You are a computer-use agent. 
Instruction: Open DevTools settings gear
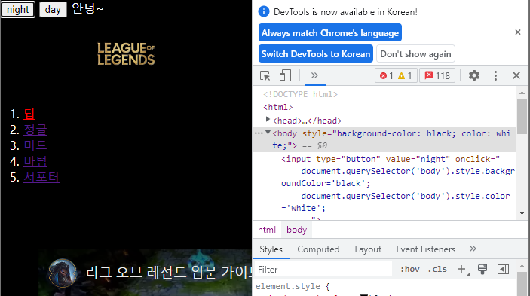(x=474, y=75)
